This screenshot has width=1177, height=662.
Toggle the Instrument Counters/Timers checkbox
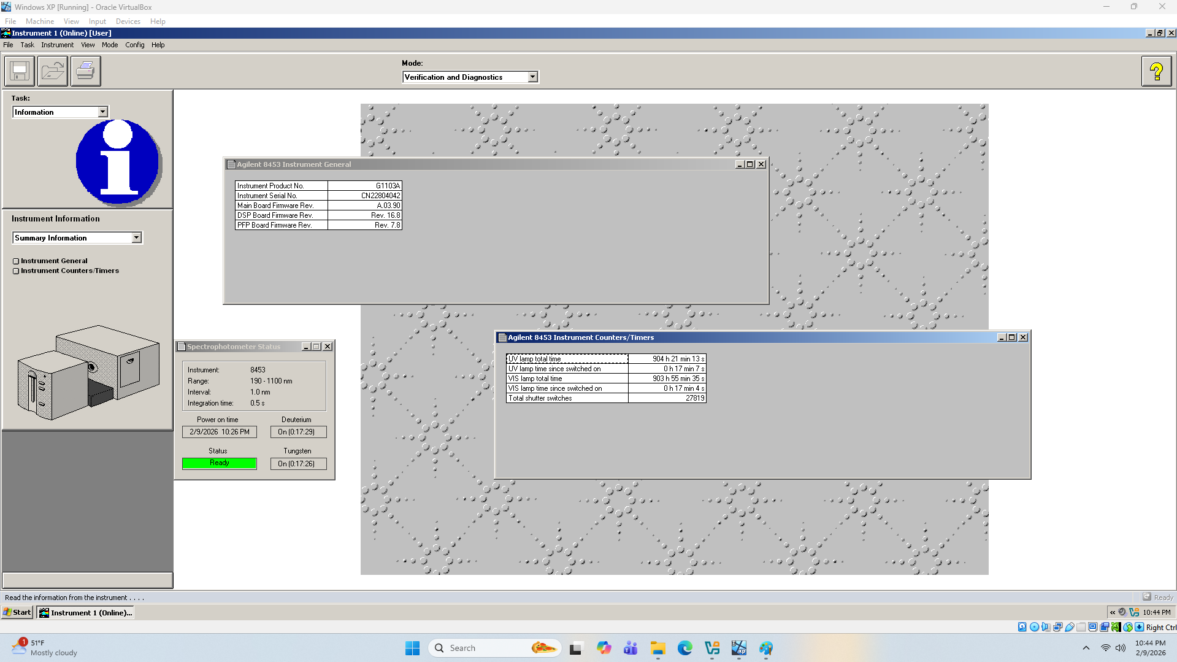(x=16, y=271)
